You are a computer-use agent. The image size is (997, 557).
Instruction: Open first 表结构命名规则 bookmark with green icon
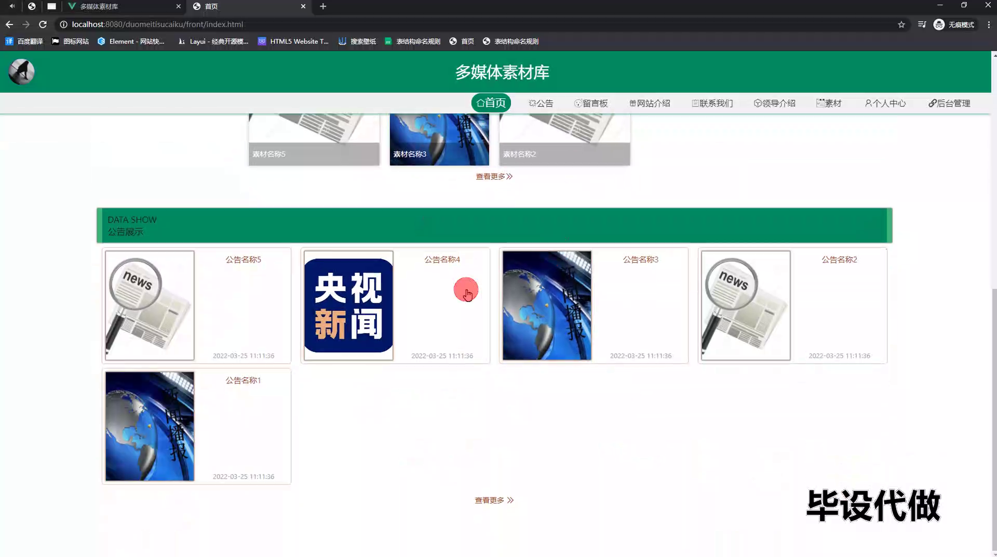(412, 41)
